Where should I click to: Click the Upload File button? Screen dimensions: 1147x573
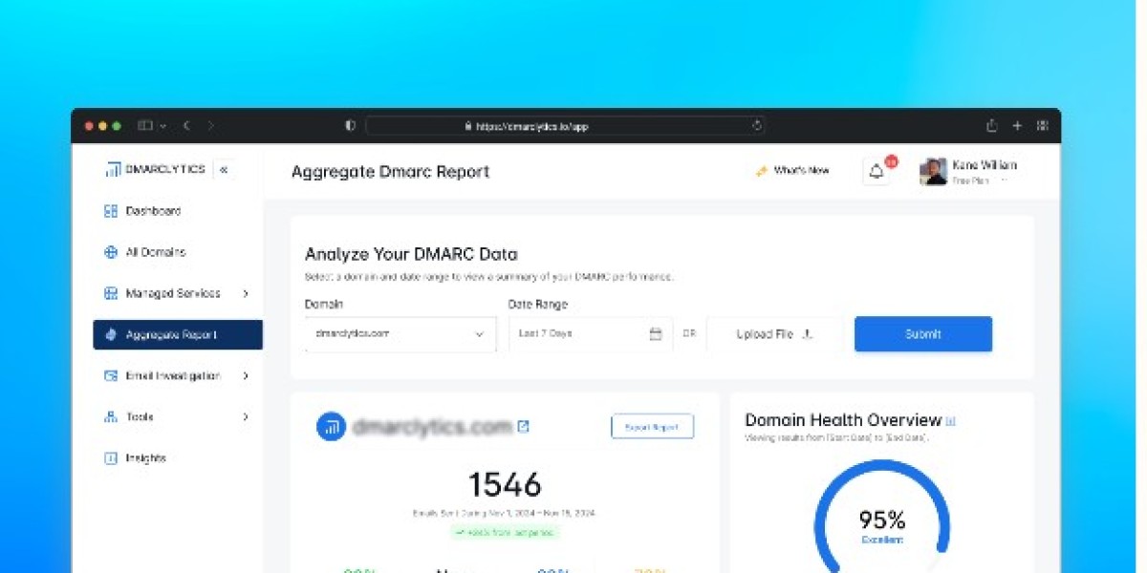[774, 334]
